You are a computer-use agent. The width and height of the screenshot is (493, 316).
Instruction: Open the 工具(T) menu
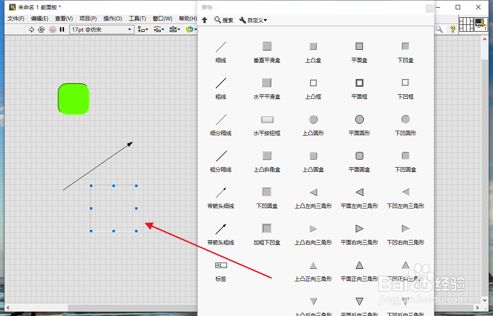(137, 19)
